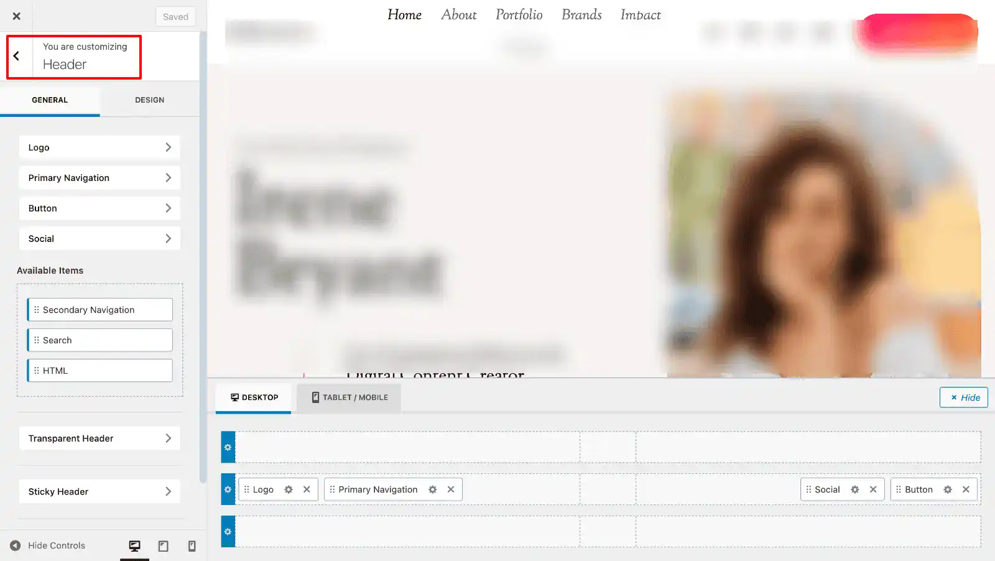Expand the Social settings row
This screenshot has width=995, height=561.
click(99, 239)
